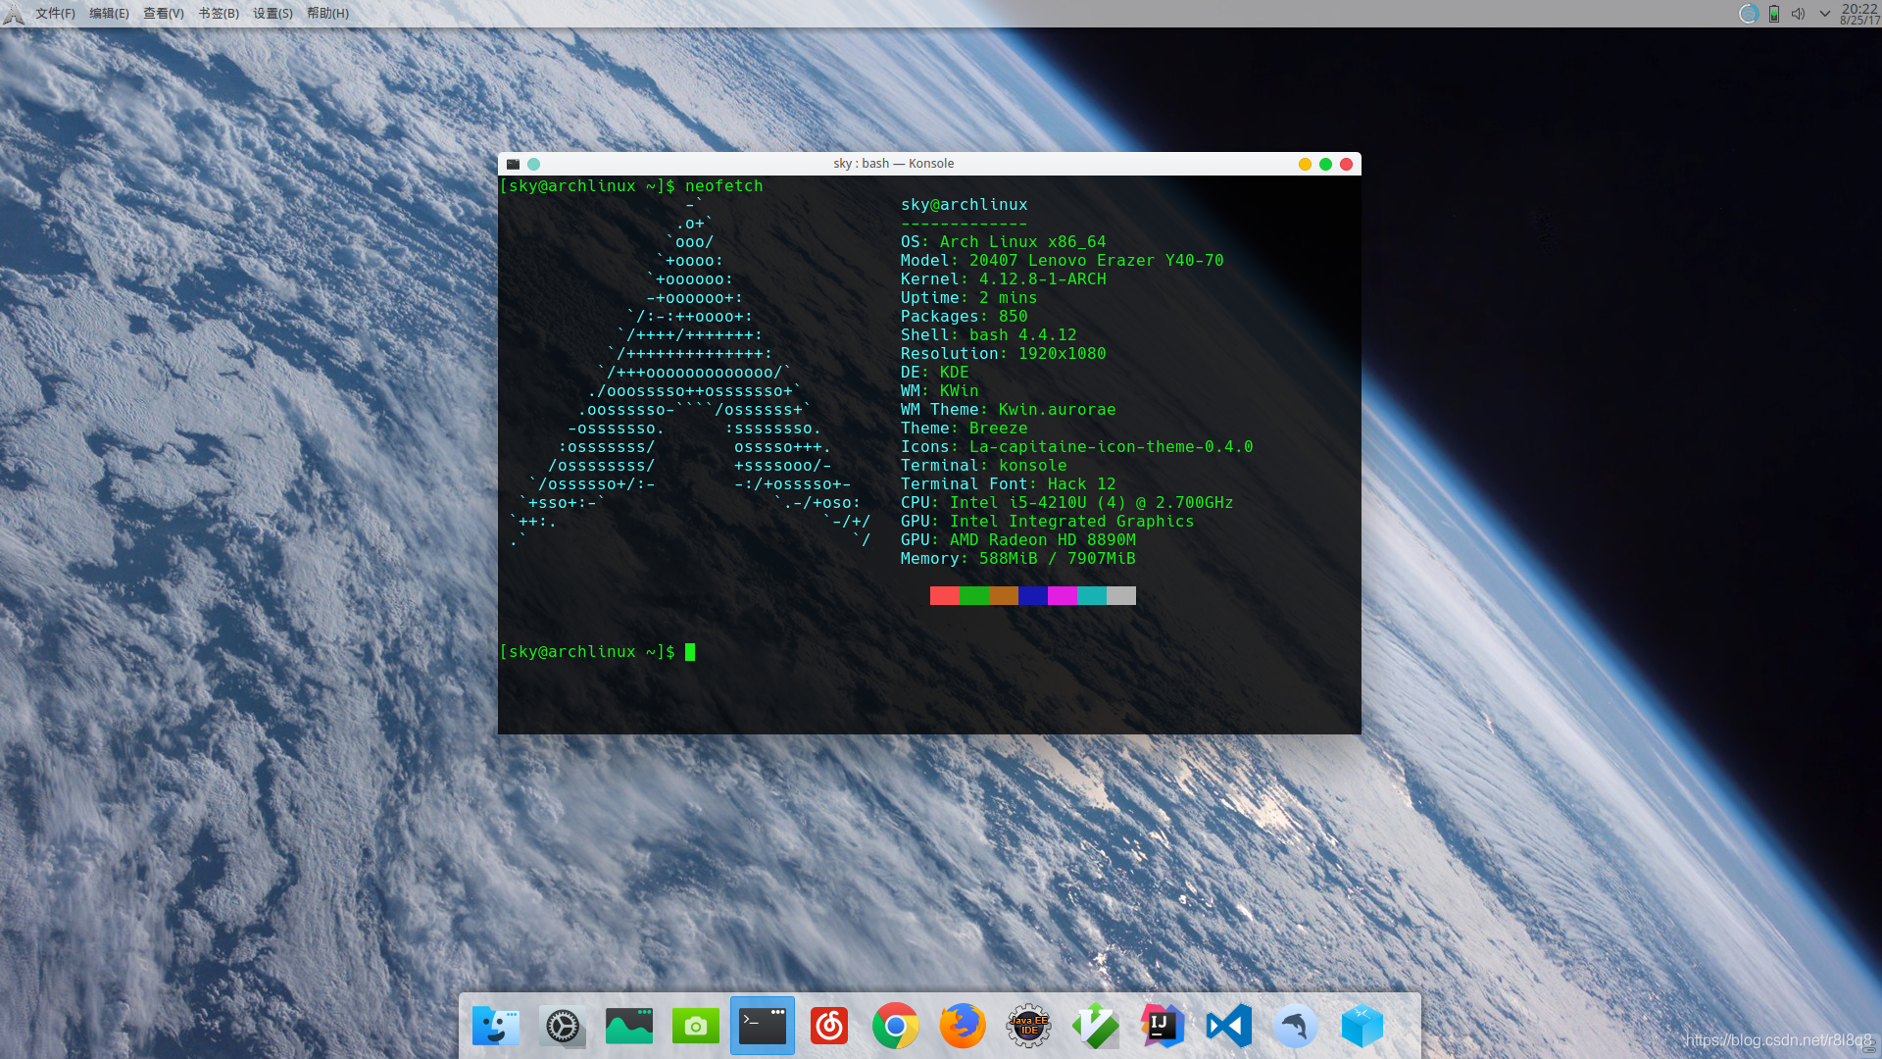The height and width of the screenshot is (1059, 1882).
Task: Open the 文件(F) menu
Action: 55,14
